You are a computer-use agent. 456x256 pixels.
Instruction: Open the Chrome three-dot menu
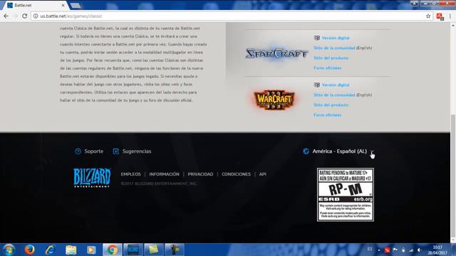coord(450,16)
